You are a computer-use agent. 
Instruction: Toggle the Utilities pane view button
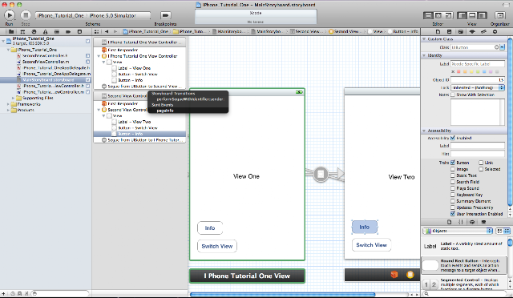pyautogui.click(x=483, y=15)
